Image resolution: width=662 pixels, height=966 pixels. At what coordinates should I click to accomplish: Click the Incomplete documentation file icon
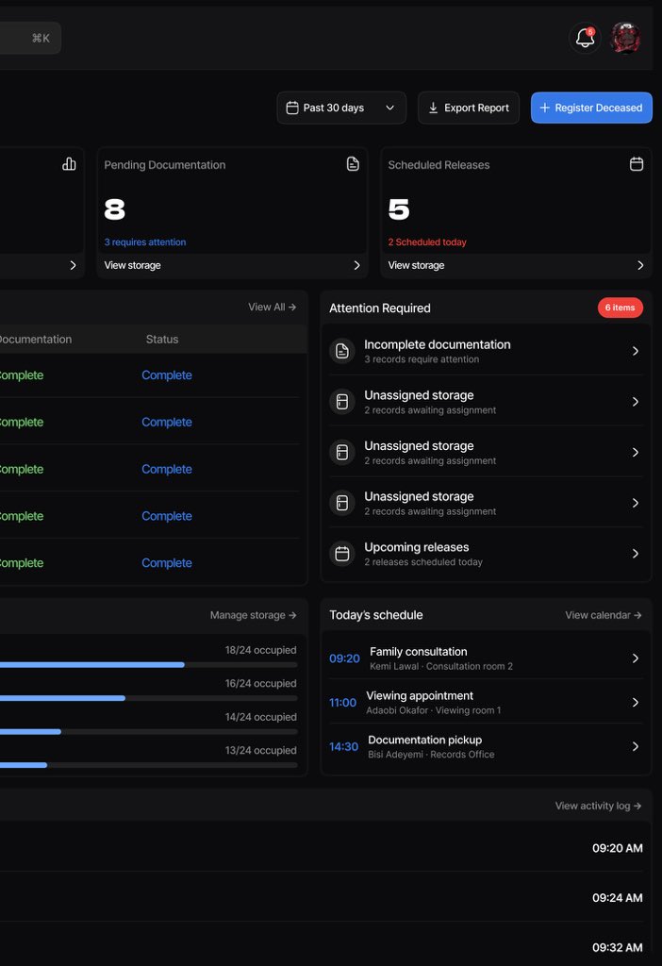click(x=341, y=351)
